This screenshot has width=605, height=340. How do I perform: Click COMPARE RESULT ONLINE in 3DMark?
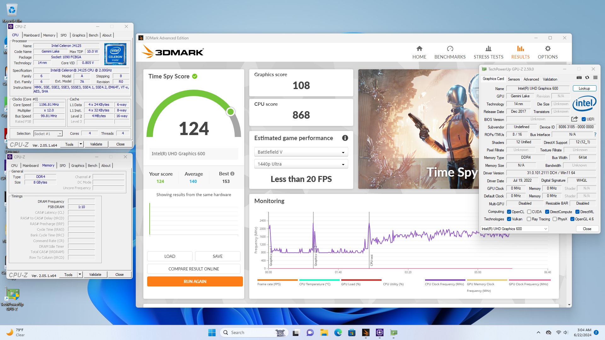click(x=193, y=269)
